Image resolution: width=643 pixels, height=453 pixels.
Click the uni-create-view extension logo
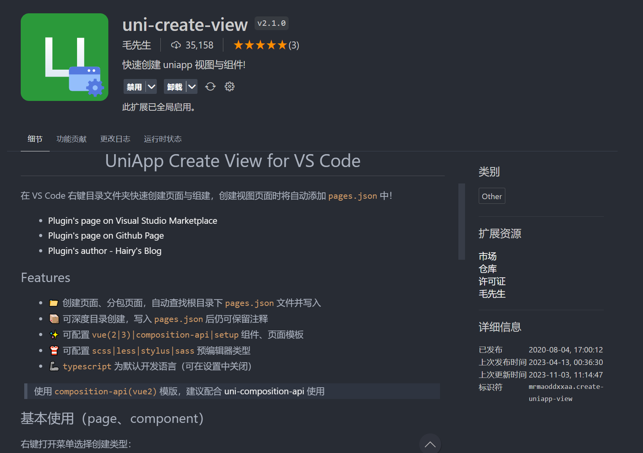65,57
